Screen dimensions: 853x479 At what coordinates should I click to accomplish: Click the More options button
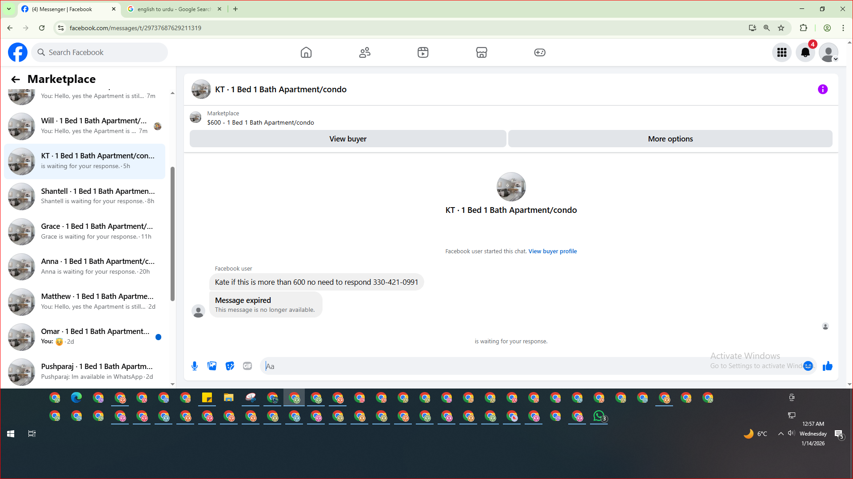pyautogui.click(x=670, y=139)
